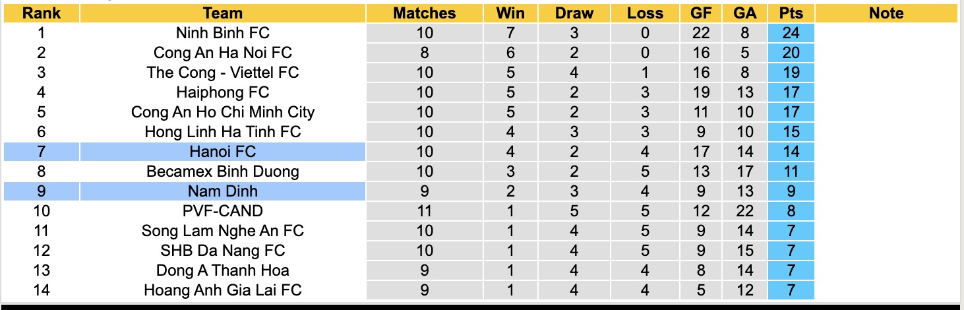The height and width of the screenshot is (310, 964).
Task: Click the Becamex Binh Duong team name
Action: point(223,171)
